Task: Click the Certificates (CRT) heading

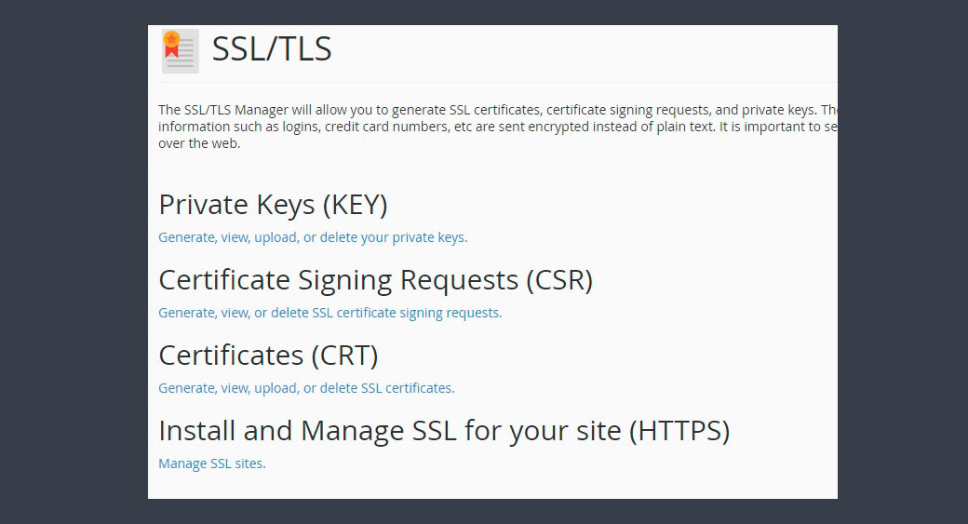Action: [268, 356]
